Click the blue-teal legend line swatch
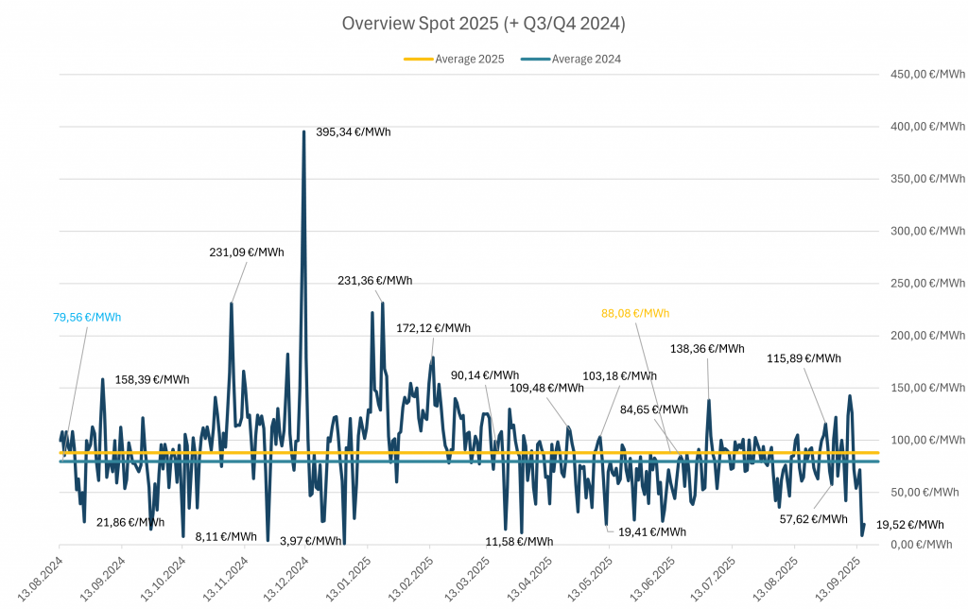Screen dimensions: 968x609 coord(535,59)
